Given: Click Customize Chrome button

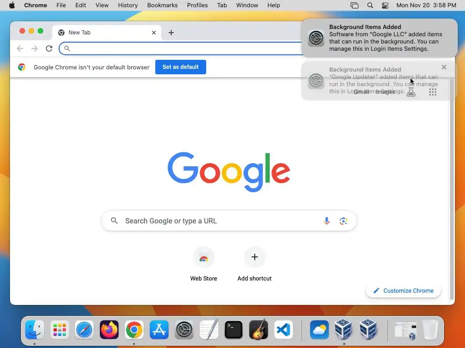Looking at the screenshot, I should (403, 290).
